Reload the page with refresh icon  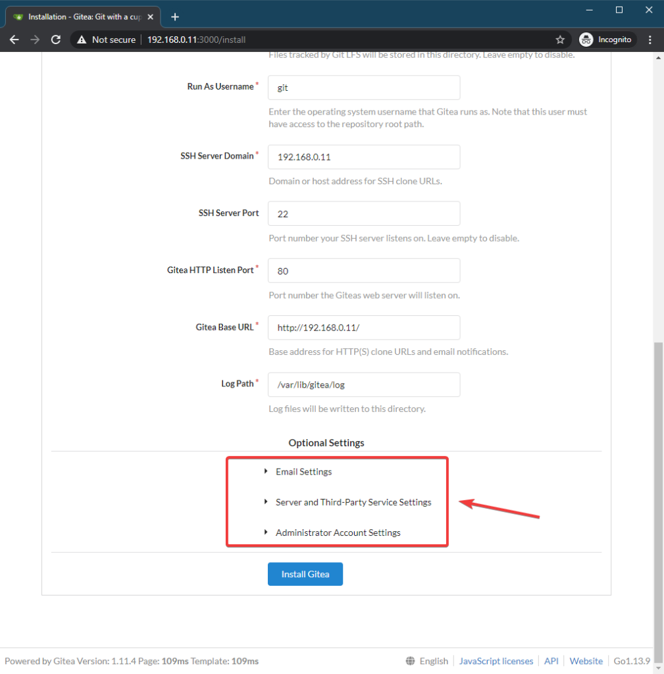pos(56,39)
